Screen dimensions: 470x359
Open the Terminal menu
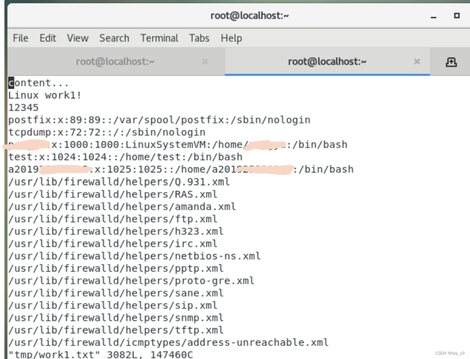click(x=159, y=38)
